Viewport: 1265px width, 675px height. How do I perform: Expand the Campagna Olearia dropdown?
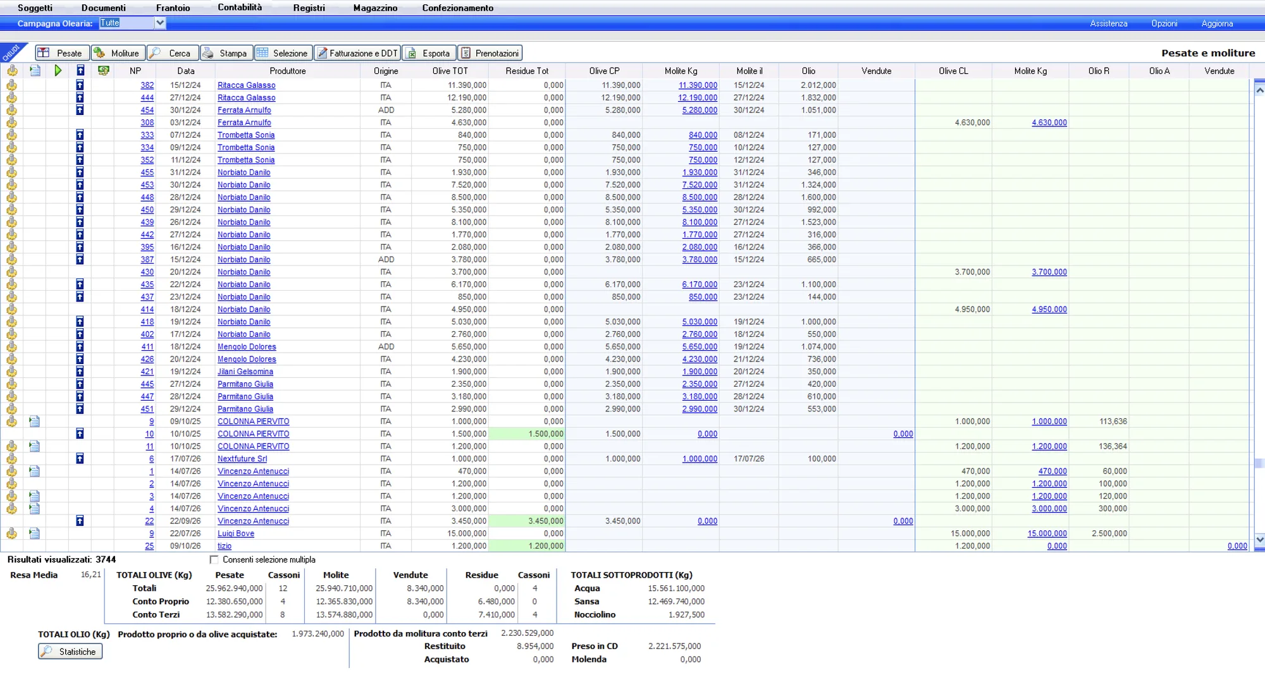(x=160, y=23)
